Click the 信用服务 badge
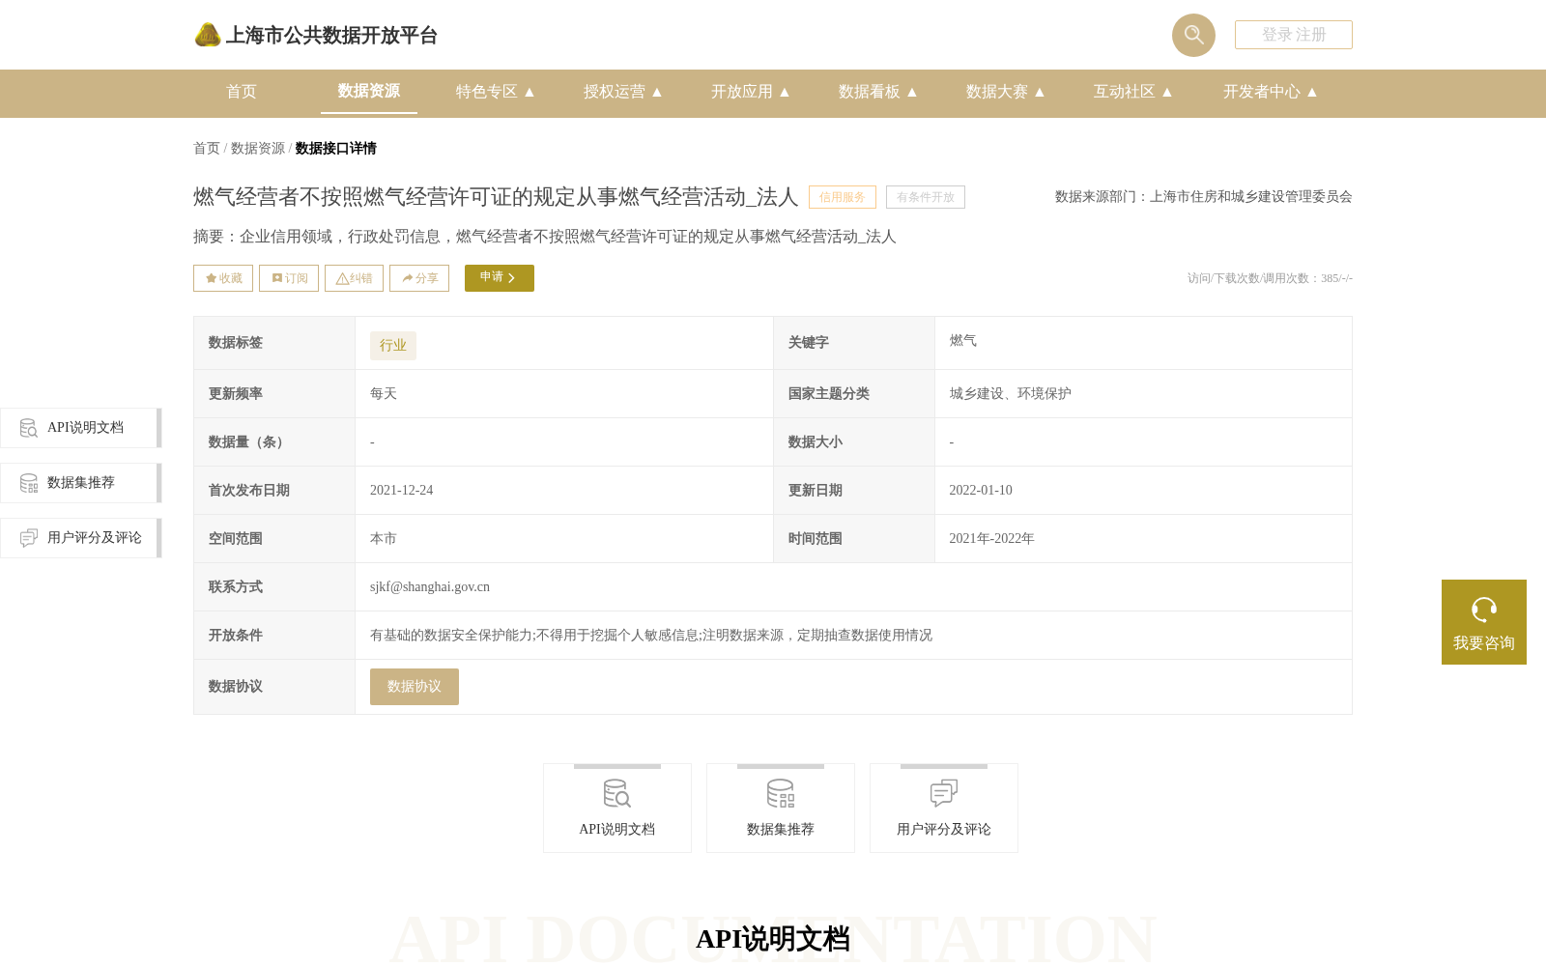This screenshot has height=966, width=1546. [x=843, y=197]
